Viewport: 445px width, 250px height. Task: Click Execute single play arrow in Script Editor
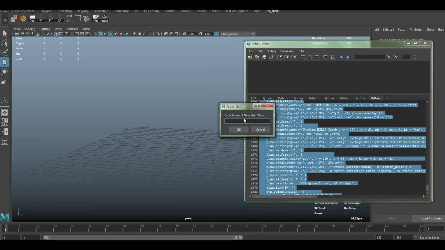pyautogui.click(x=348, y=57)
